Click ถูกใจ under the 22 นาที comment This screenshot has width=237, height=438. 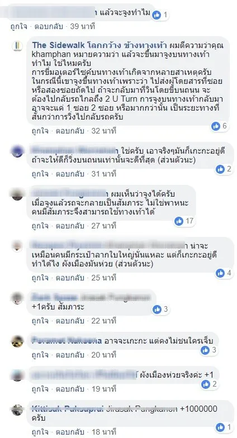click(x=40, y=321)
